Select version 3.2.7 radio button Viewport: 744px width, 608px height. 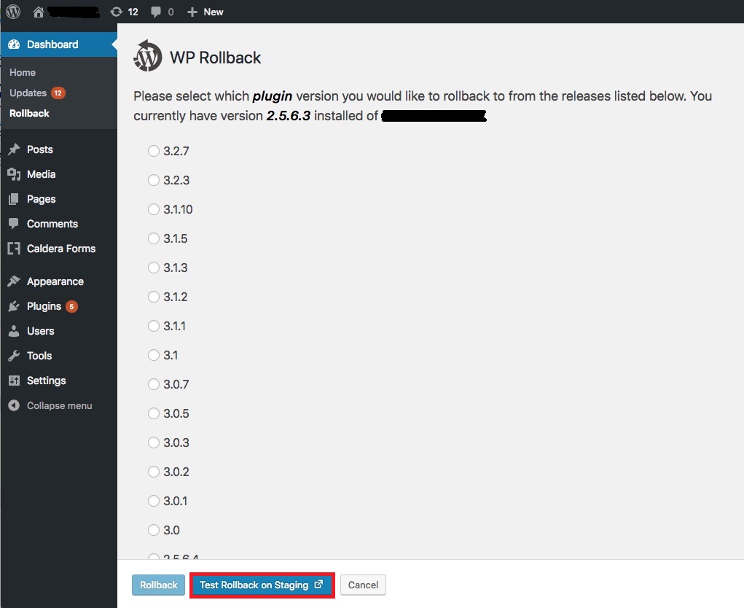tap(153, 151)
